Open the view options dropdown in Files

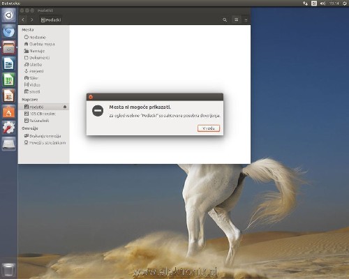pyautogui.click(x=246, y=20)
